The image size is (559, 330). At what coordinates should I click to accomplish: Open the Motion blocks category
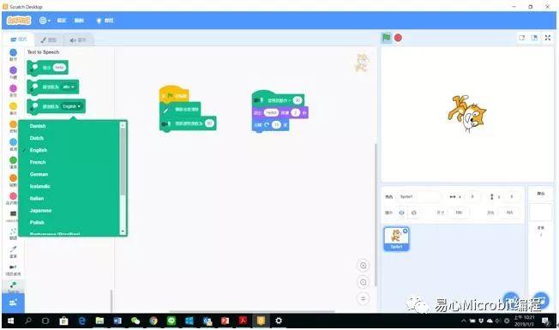tap(13, 55)
